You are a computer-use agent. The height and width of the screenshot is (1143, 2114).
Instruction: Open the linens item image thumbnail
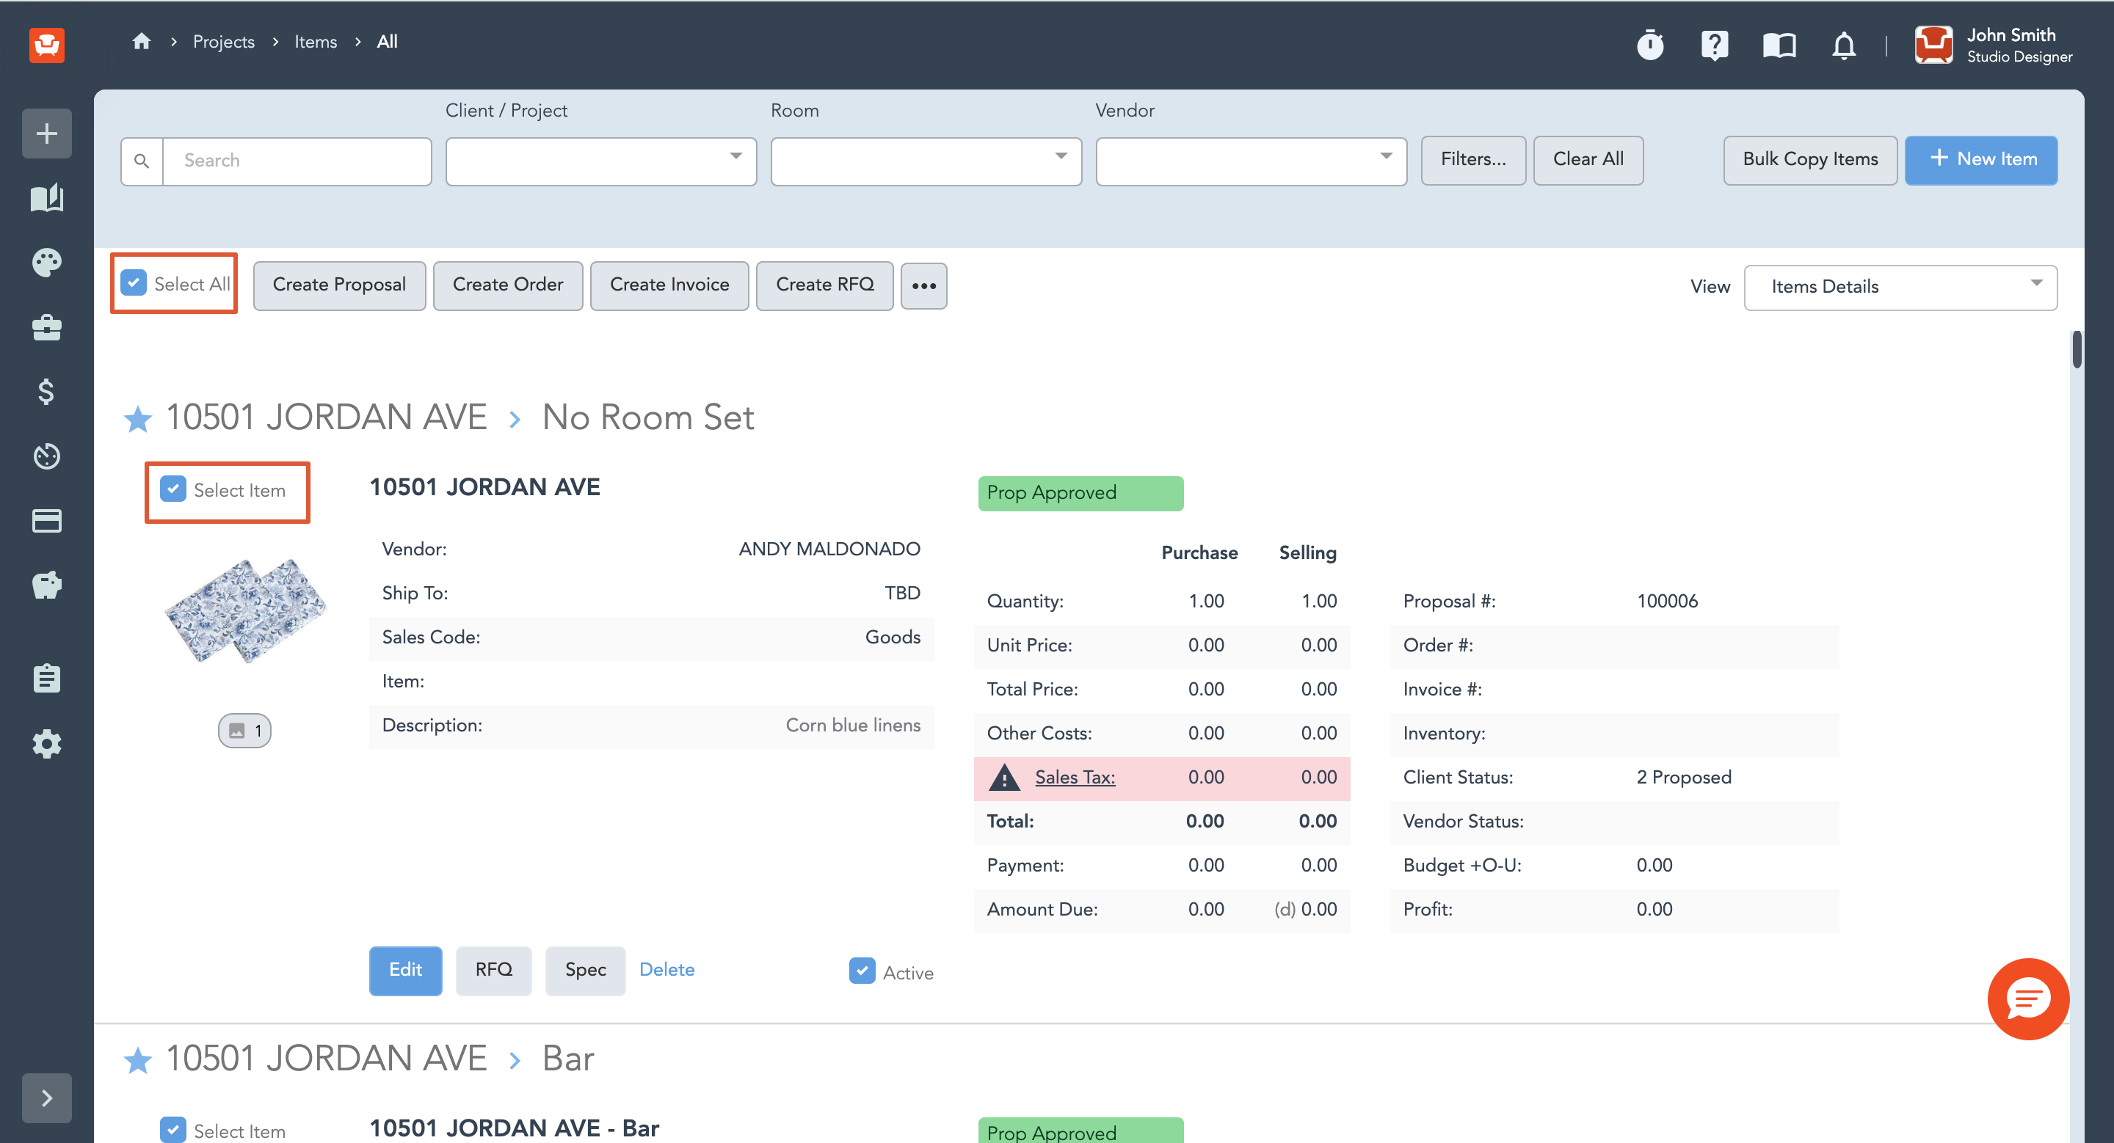pyautogui.click(x=244, y=610)
